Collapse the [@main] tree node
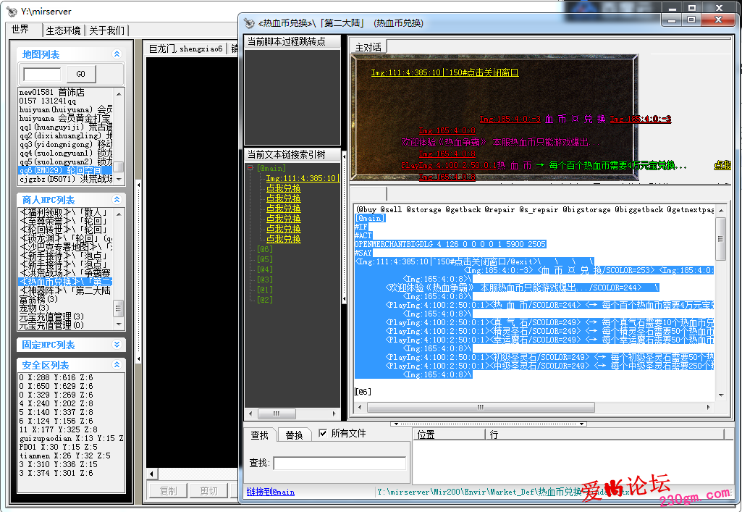742x512 pixels. [x=250, y=168]
